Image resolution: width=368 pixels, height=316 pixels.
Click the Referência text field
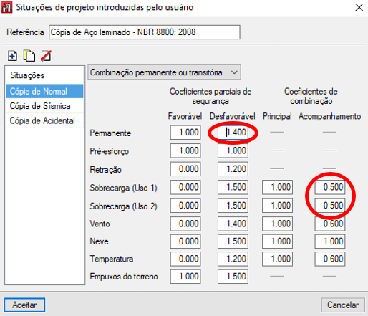(145, 32)
